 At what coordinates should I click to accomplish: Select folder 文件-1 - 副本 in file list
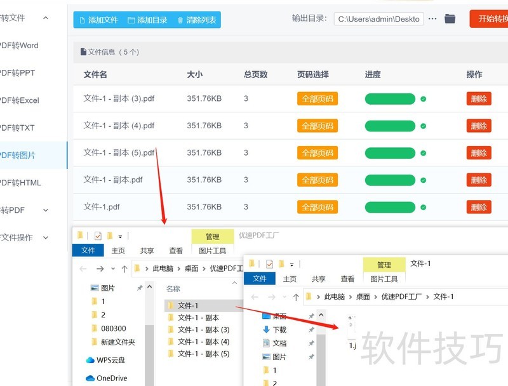[x=198, y=317]
